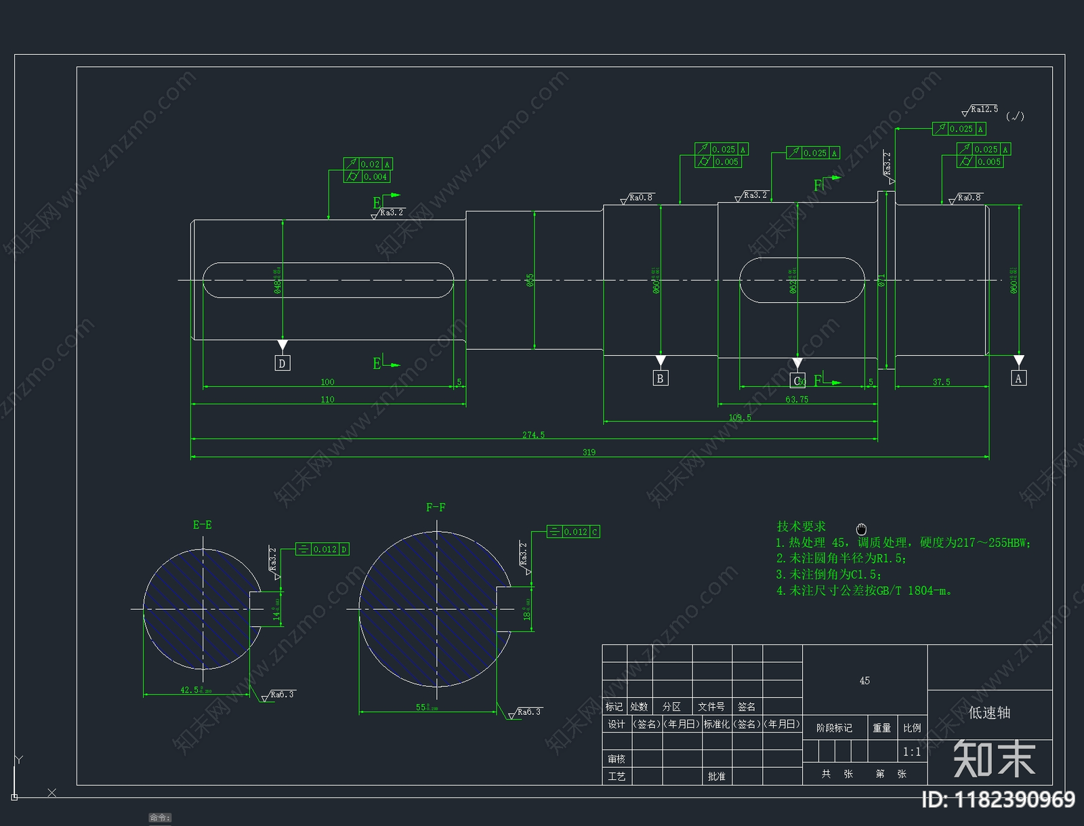Click the 319 overall length dimension
Screen dimensions: 1084x826
(589, 452)
